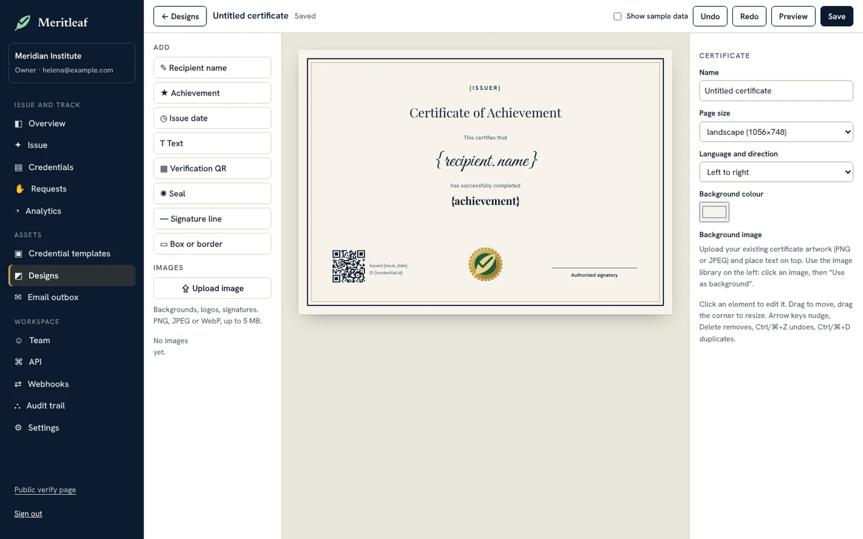The image size is (863, 539).
Task: Click the Meritleaf leaf logo
Action: 23,23
